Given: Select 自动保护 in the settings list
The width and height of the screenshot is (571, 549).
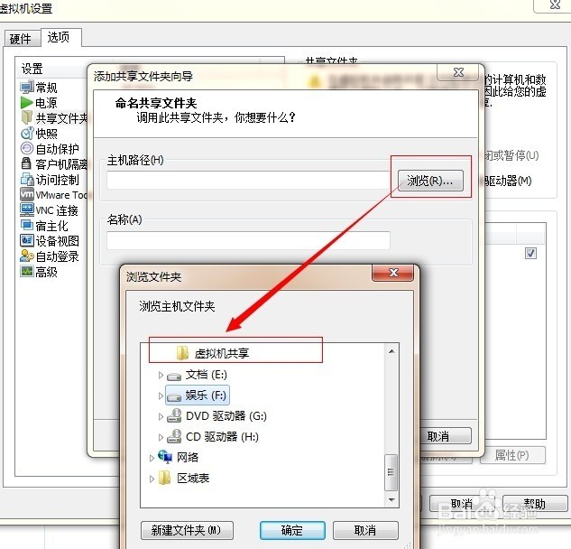Looking at the screenshot, I should pos(57,149).
